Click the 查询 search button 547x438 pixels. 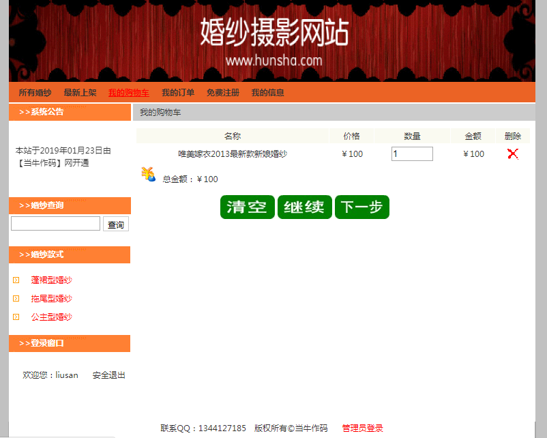[x=116, y=224]
